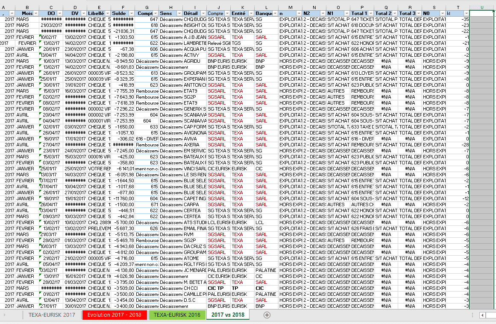
Task: Click the three-dot tab bar splitter handle
Action: [x=472, y=315]
